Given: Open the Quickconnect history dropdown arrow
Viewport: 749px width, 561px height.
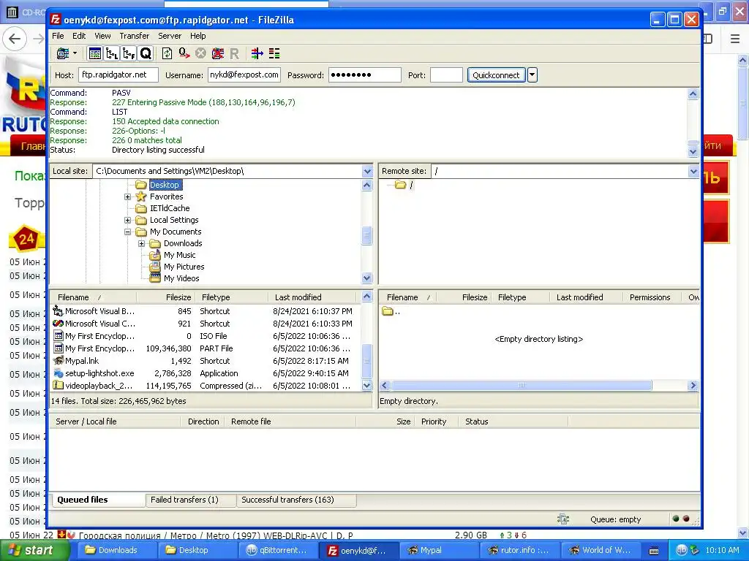Looking at the screenshot, I should click(x=532, y=75).
